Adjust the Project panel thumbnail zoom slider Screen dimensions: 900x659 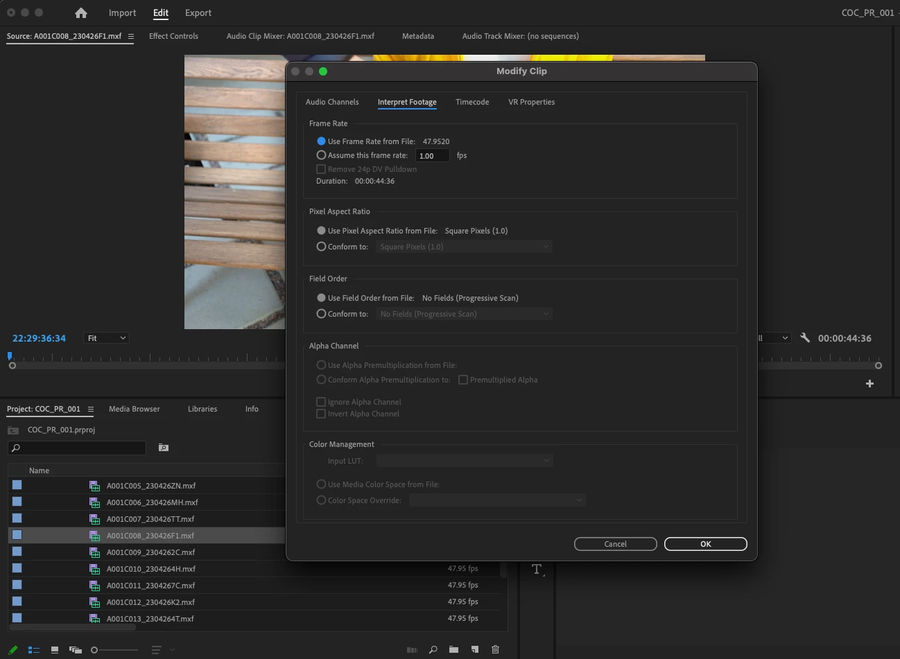coord(114,650)
